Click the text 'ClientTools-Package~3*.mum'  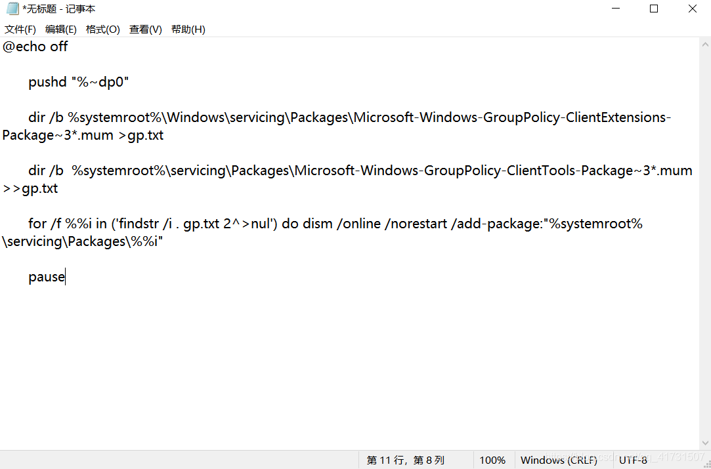[599, 171]
